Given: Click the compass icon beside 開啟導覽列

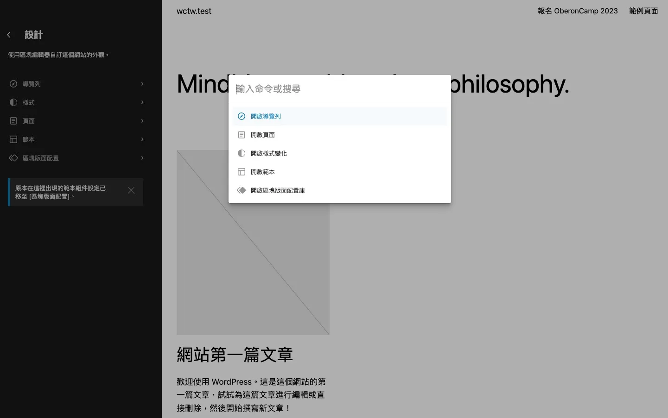Looking at the screenshot, I should 242,116.
